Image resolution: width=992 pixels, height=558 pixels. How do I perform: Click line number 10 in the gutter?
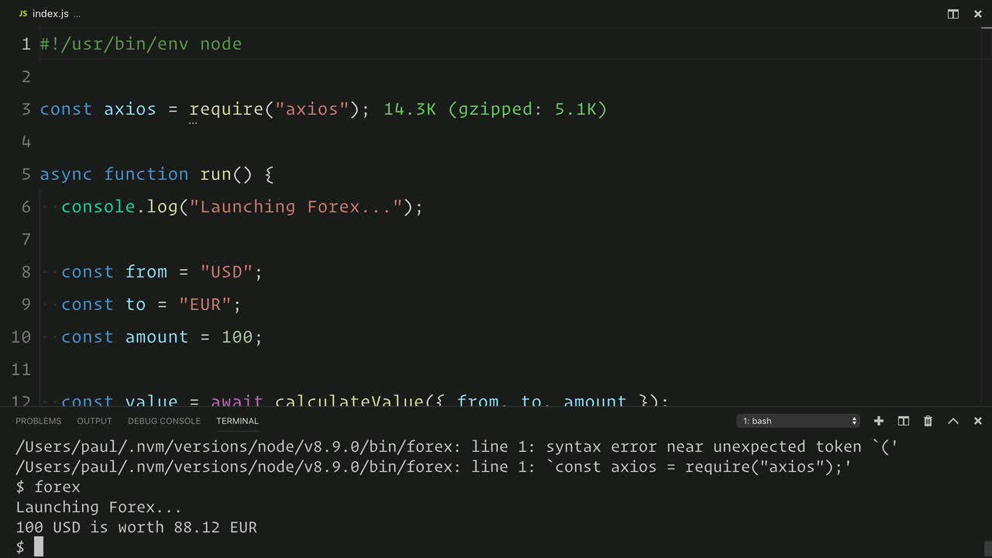pos(21,336)
